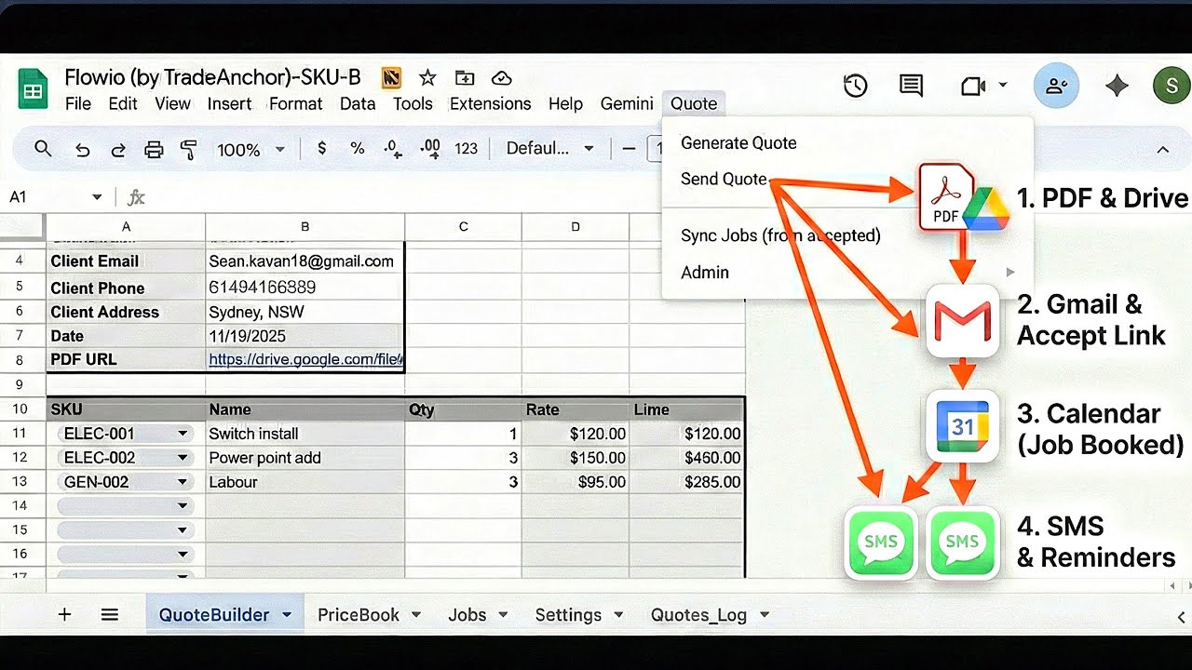Viewport: 1192px width, 670px height.
Task: Open the Quote menu
Action: (694, 103)
